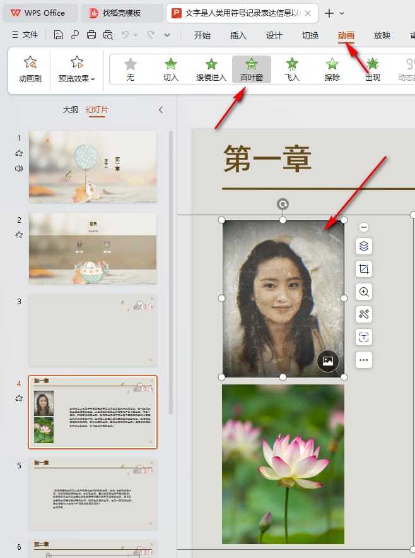Click the sound speaker icon beside slide 1

(19, 169)
